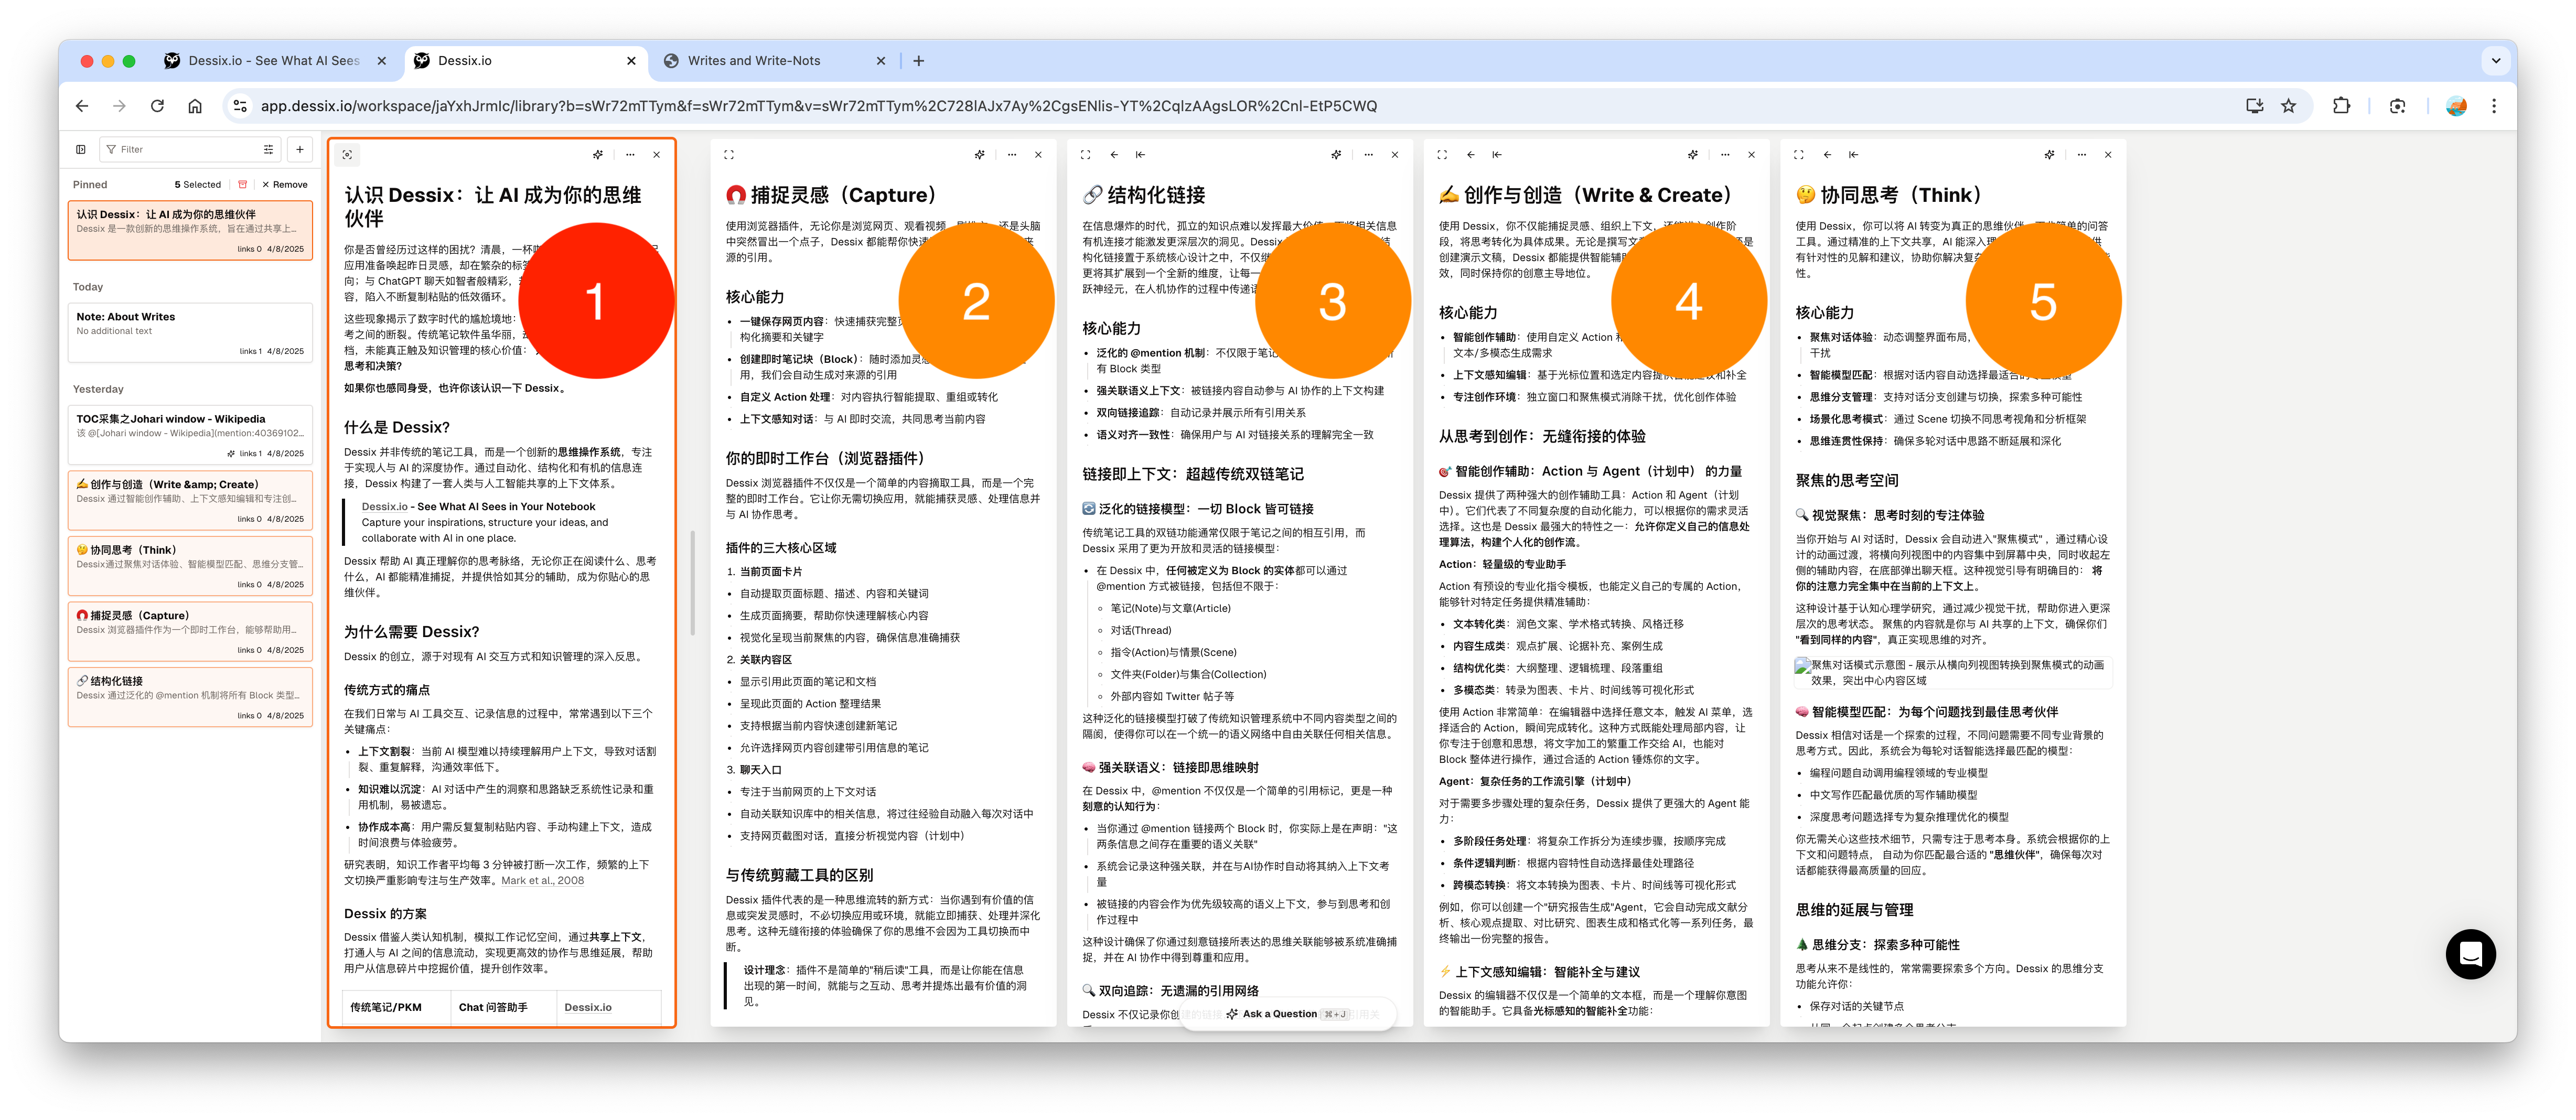Viewport: 2576px width, 1120px height.
Task: Close the 认识 Dessix panel
Action: click(x=657, y=155)
